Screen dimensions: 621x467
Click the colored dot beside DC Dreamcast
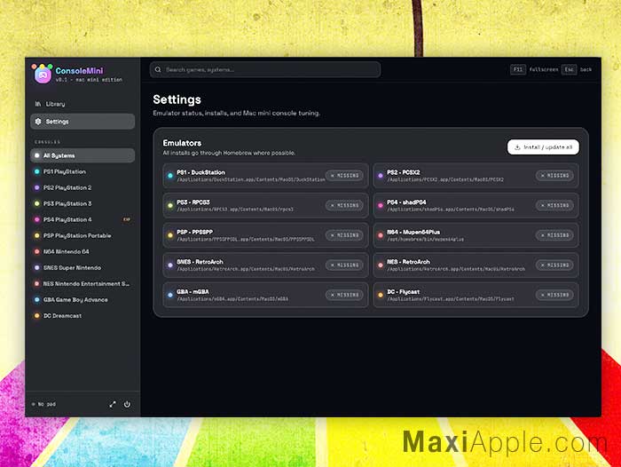click(x=37, y=316)
